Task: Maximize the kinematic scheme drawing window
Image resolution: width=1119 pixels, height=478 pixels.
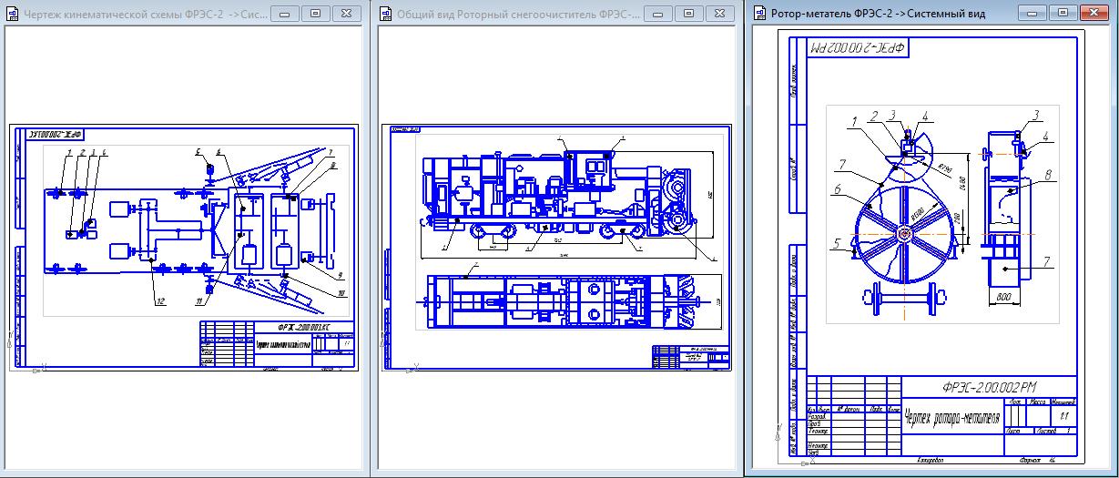Action: [315, 14]
